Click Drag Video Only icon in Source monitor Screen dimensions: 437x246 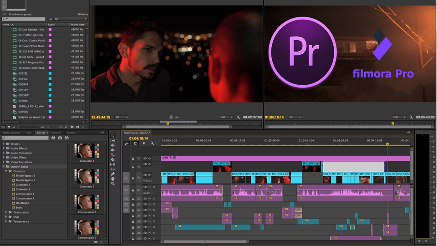[171, 117]
